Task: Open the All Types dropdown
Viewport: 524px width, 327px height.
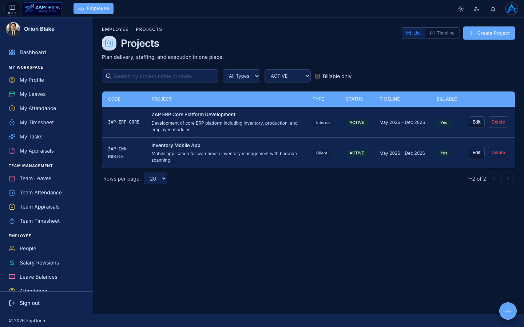Action: (x=241, y=76)
